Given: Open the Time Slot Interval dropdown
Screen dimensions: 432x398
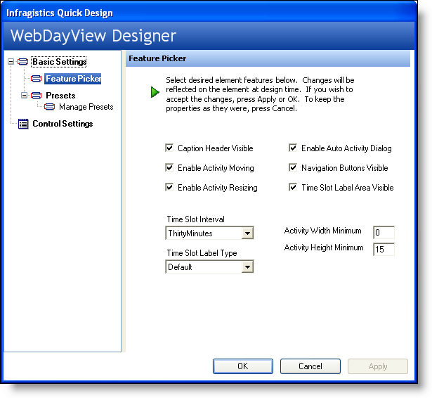Looking at the screenshot, I should click(247, 233).
